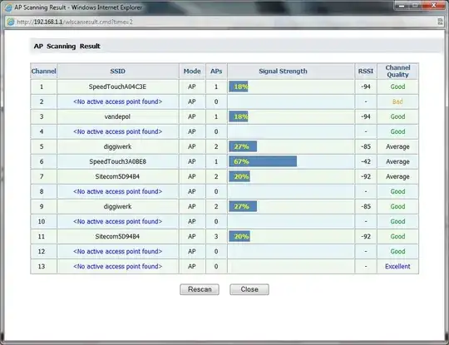Image resolution: width=449 pixels, height=345 pixels.
Task: Select the diggiwerk SSID on channel 9
Action: [x=118, y=206]
